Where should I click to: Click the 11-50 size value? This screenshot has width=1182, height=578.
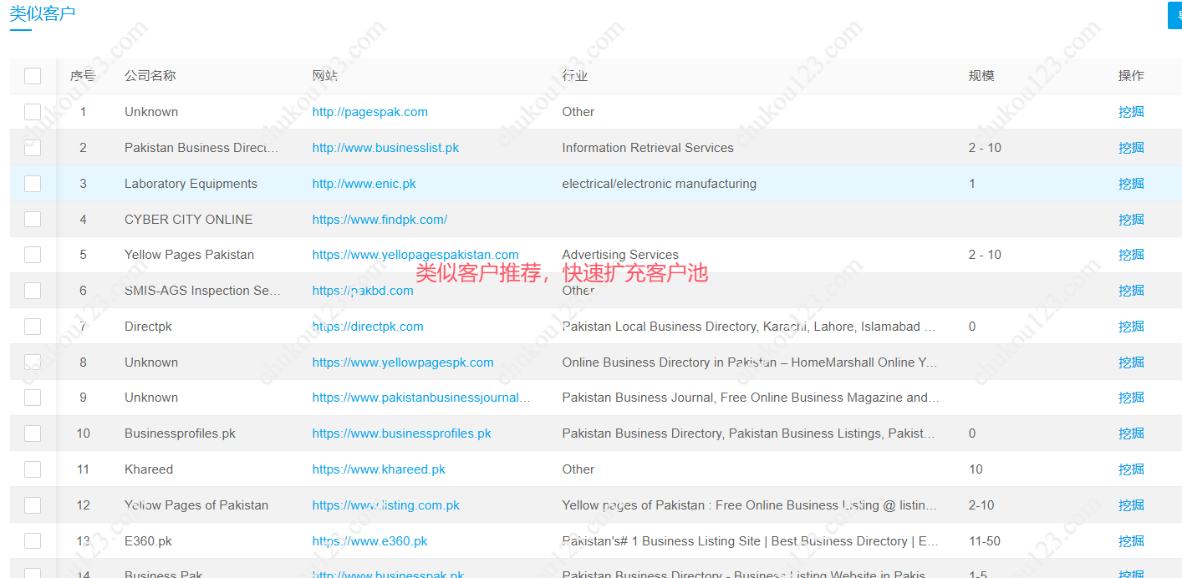[985, 541]
